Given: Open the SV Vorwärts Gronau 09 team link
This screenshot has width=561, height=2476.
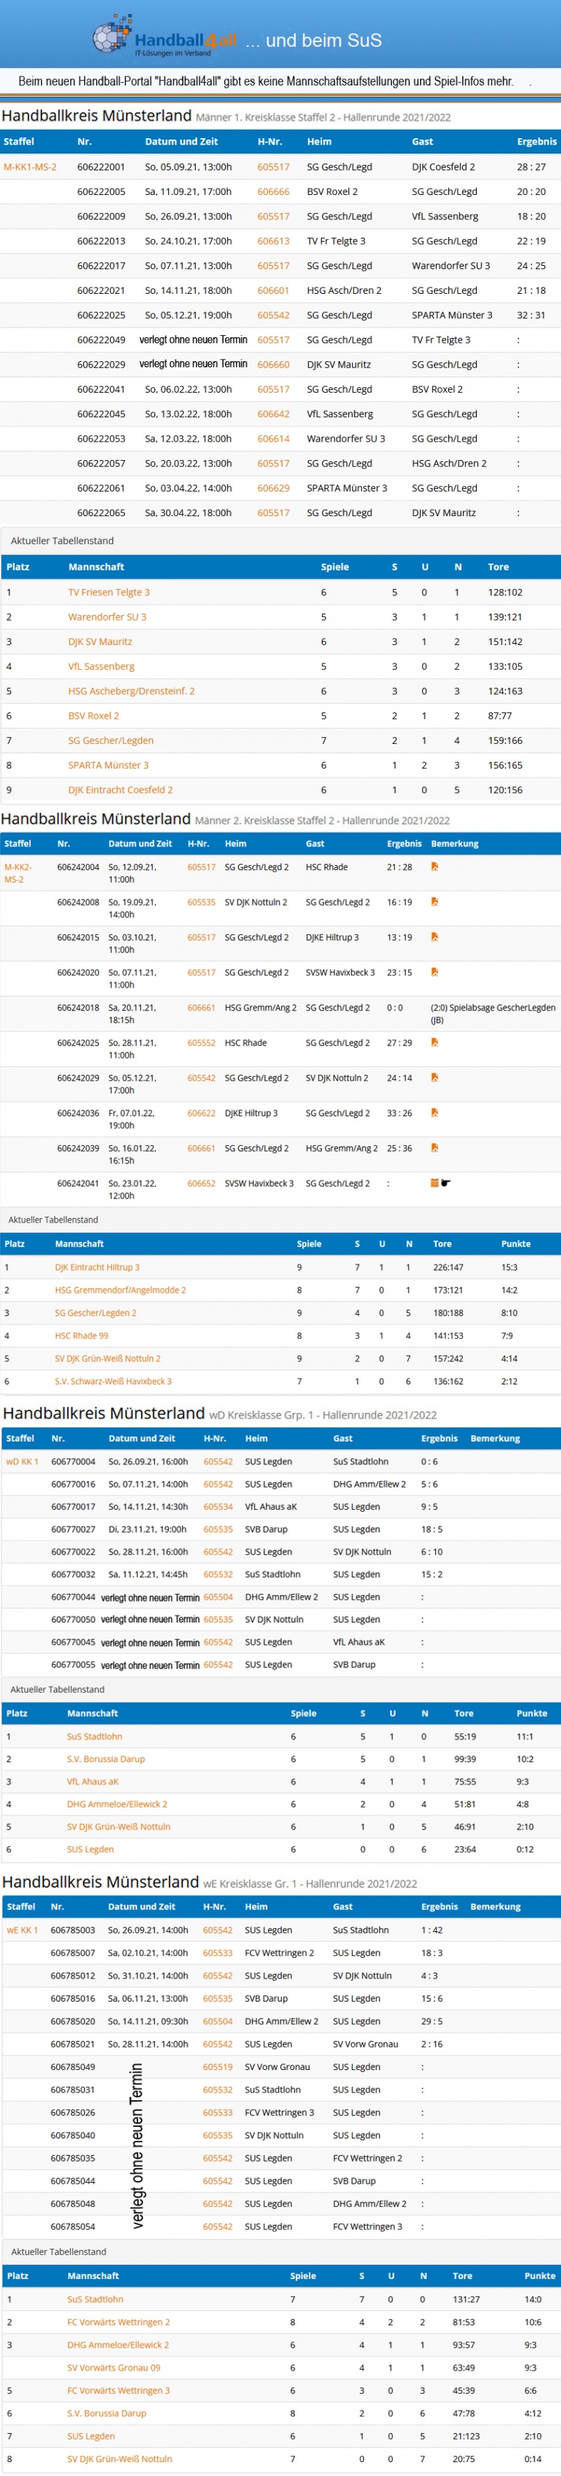Looking at the screenshot, I should pos(114,2367).
